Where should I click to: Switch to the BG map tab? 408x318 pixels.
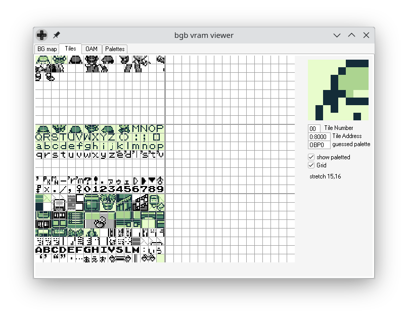coord(47,49)
